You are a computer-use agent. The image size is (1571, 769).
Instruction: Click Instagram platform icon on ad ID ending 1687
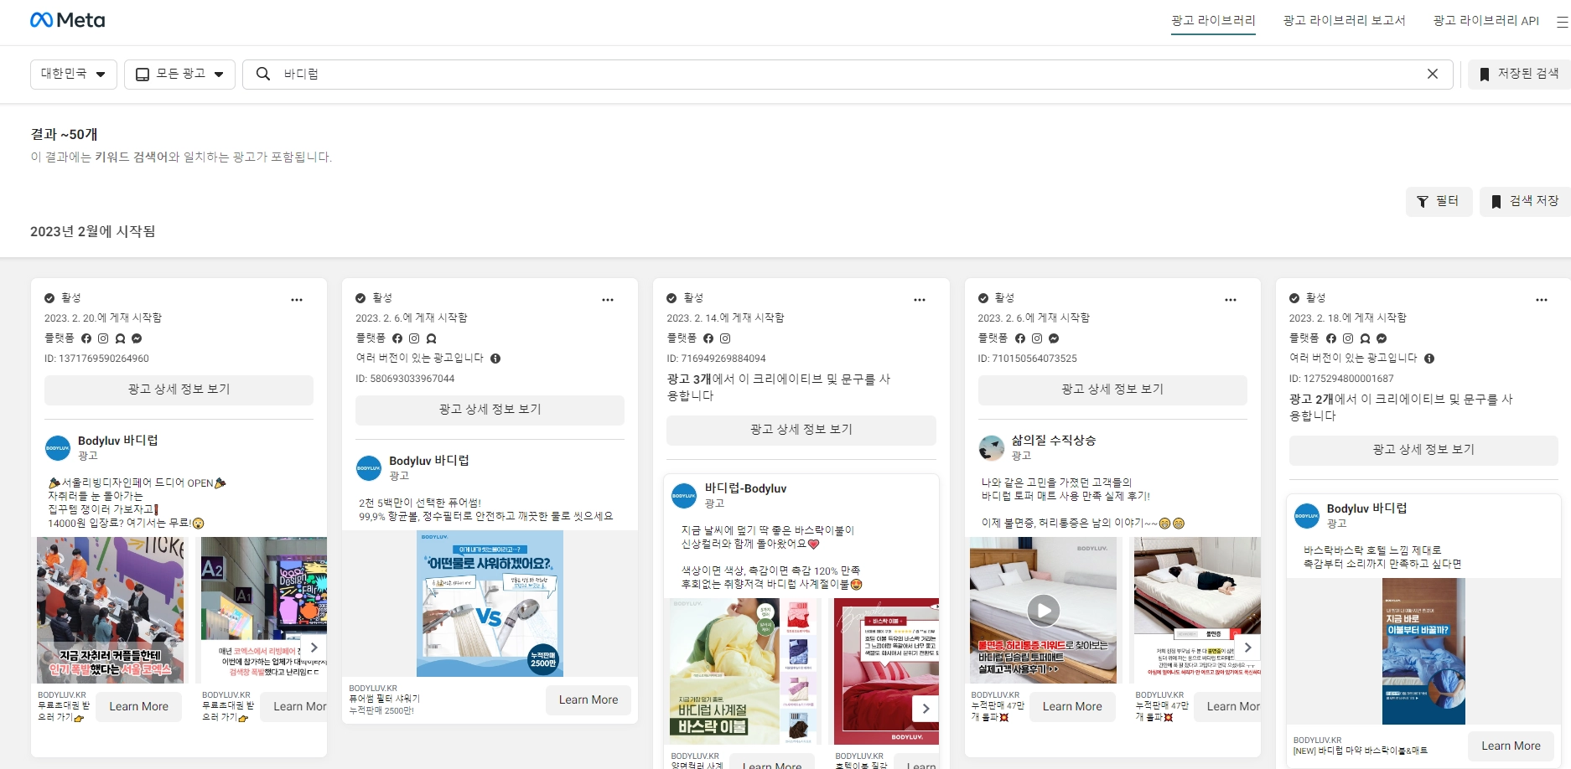pos(1348,338)
